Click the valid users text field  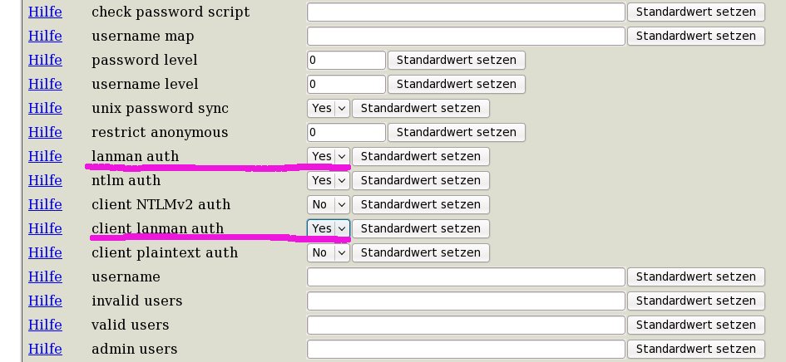pos(466,325)
